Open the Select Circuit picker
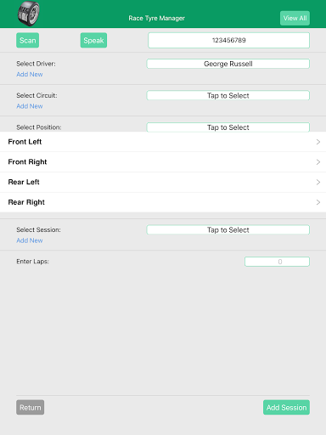This screenshot has height=435, width=326. point(228,95)
